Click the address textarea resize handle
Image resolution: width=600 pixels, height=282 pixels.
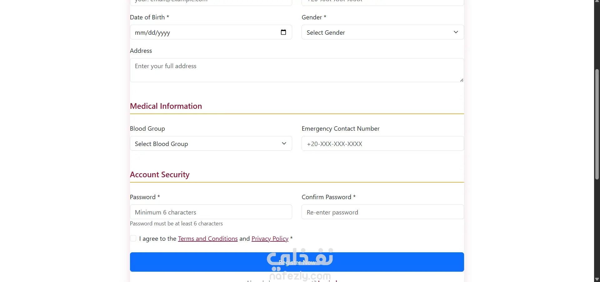click(x=462, y=80)
